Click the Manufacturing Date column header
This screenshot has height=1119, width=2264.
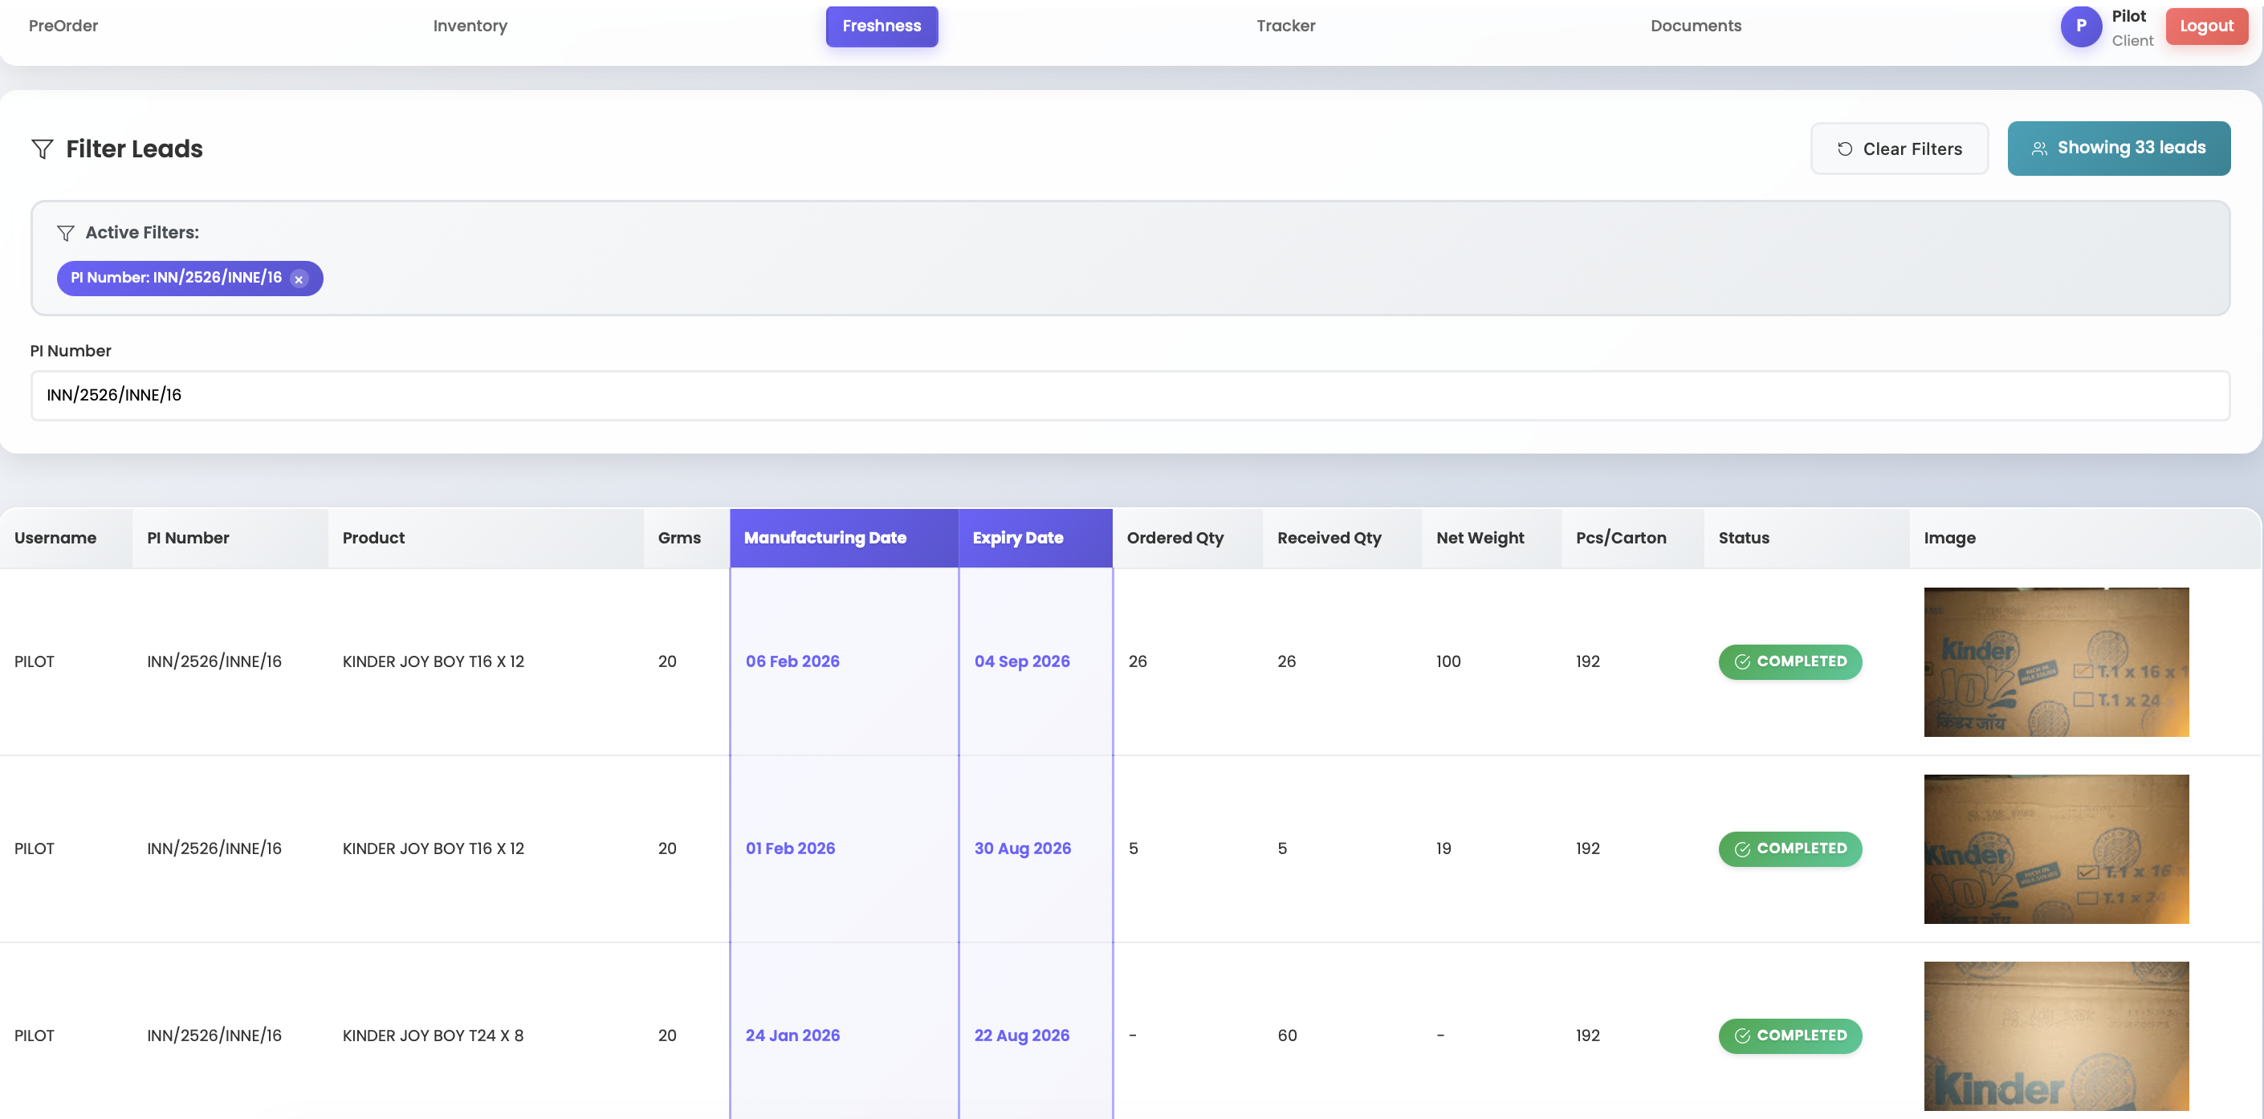pyautogui.click(x=825, y=538)
